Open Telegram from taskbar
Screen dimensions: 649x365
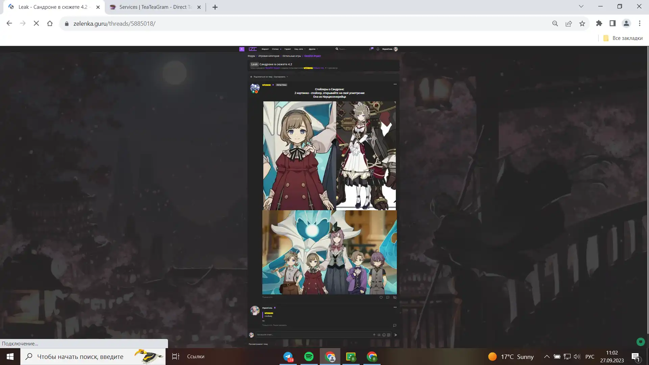click(x=288, y=357)
